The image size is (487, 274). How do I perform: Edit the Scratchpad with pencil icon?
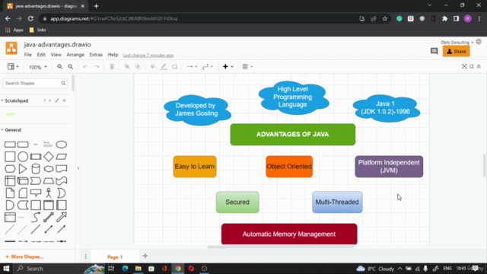coord(57,100)
